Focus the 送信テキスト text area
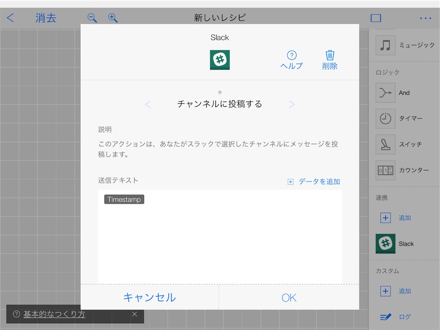 [220, 237]
